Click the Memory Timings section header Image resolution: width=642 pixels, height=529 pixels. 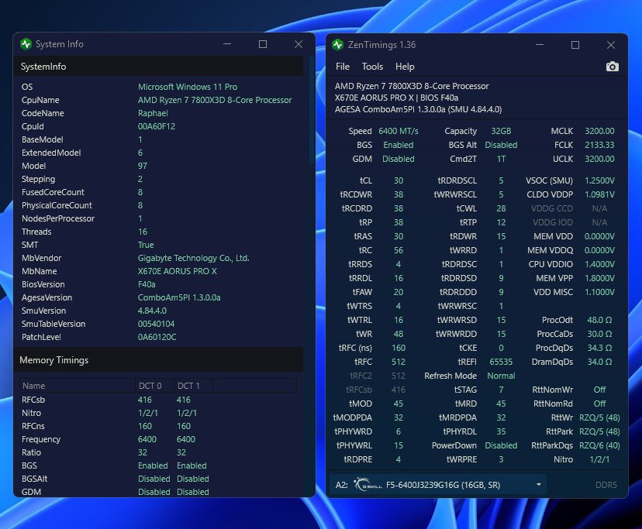pyautogui.click(x=158, y=360)
